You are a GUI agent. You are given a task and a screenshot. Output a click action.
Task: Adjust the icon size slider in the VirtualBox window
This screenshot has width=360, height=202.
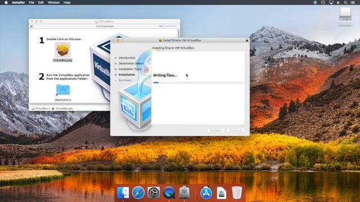(x=168, y=26)
